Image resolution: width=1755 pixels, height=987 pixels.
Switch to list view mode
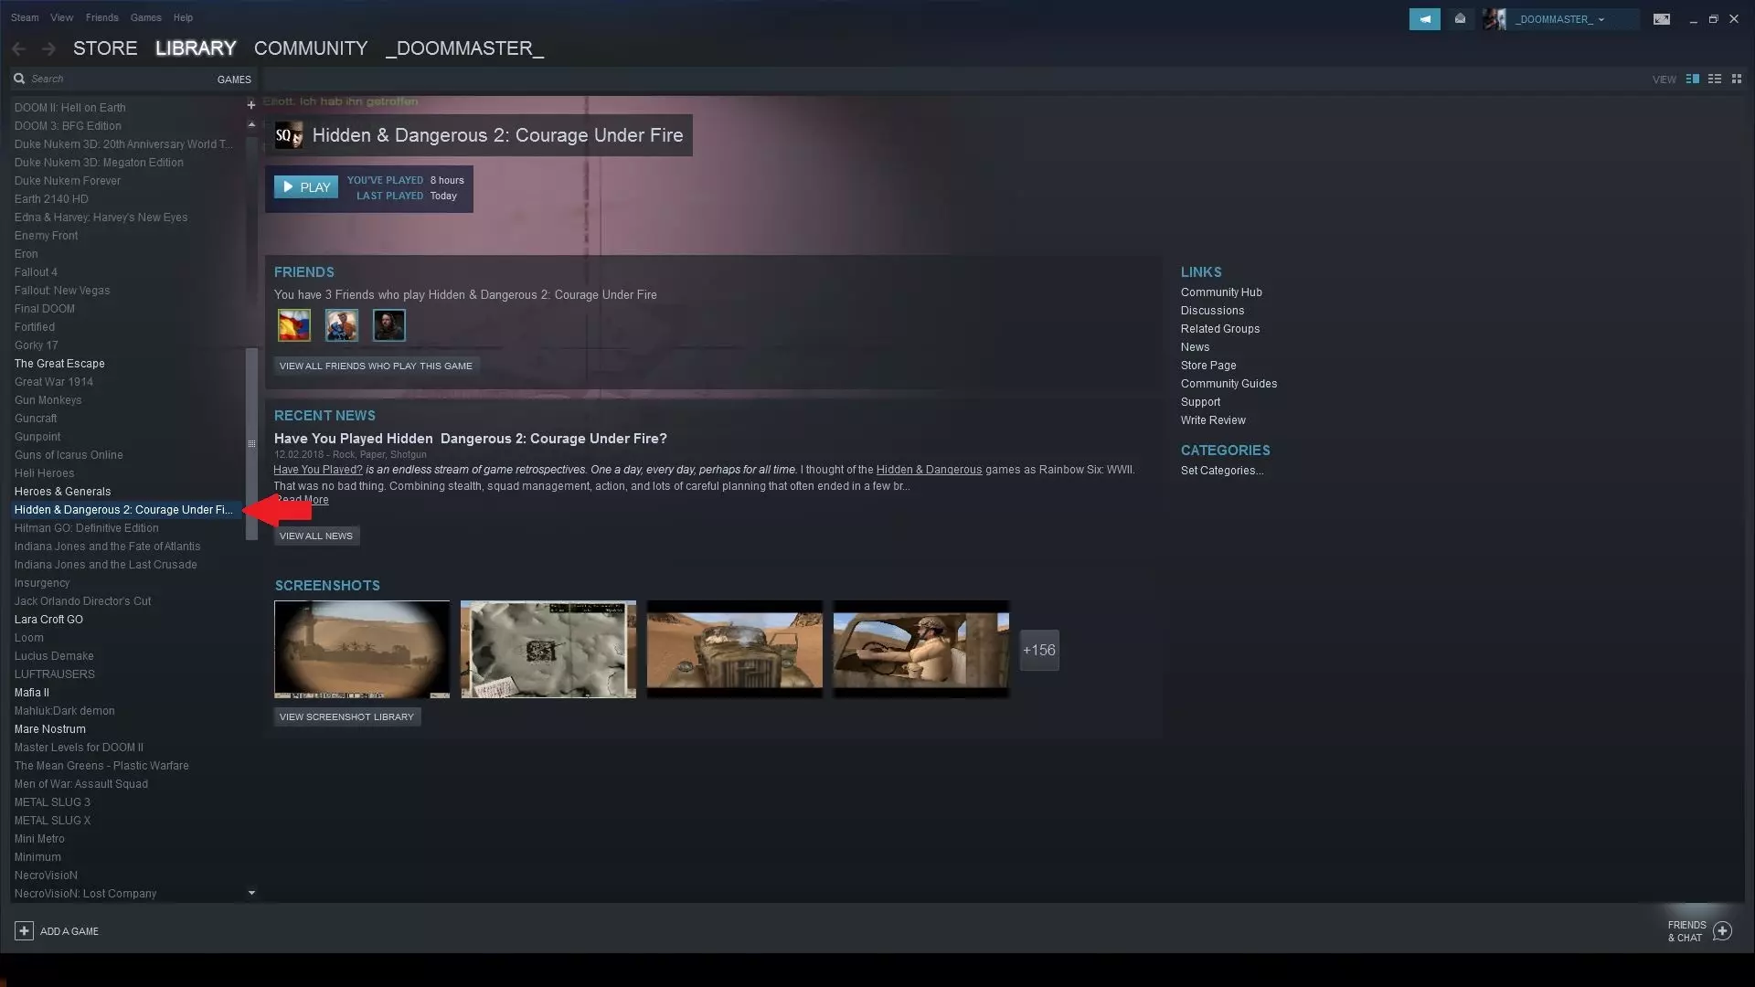click(1715, 79)
